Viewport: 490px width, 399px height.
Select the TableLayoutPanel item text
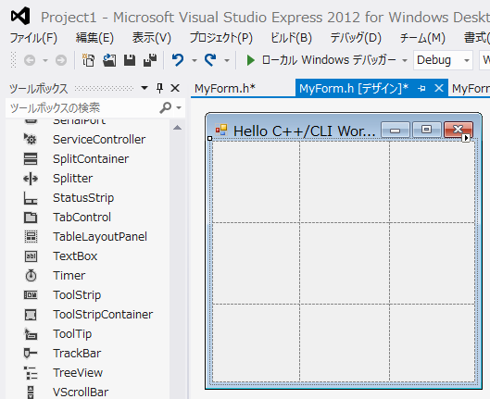(x=100, y=237)
